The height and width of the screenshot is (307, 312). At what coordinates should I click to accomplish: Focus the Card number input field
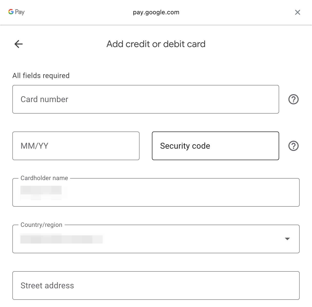pyautogui.click(x=145, y=99)
